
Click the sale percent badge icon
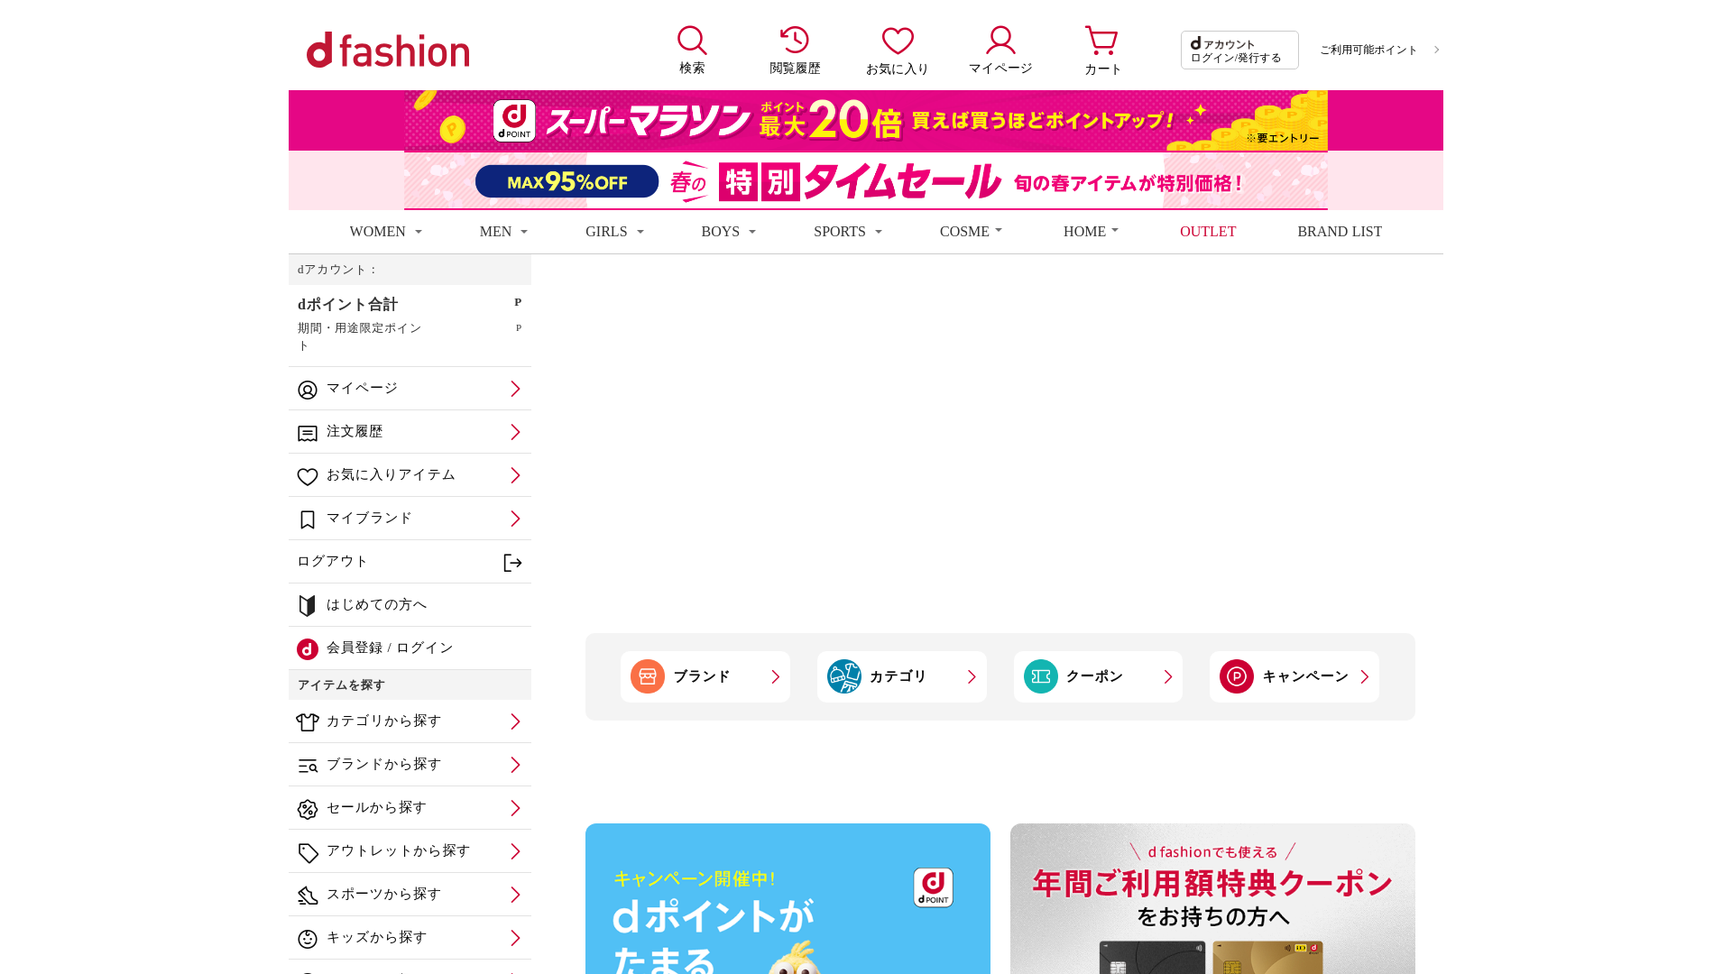(x=308, y=809)
